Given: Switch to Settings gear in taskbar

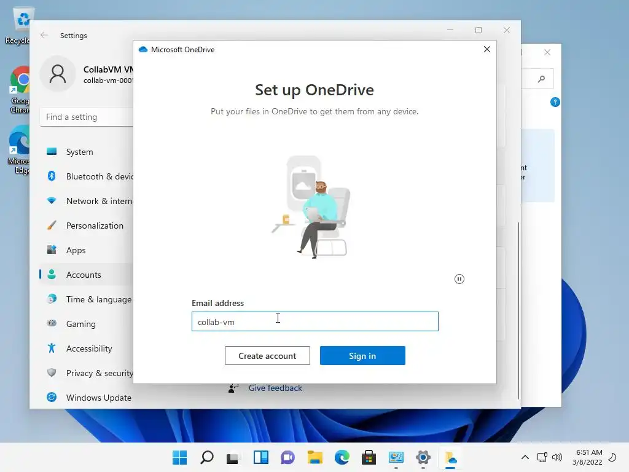Looking at the screenshot, I should (x=423, y=457).
